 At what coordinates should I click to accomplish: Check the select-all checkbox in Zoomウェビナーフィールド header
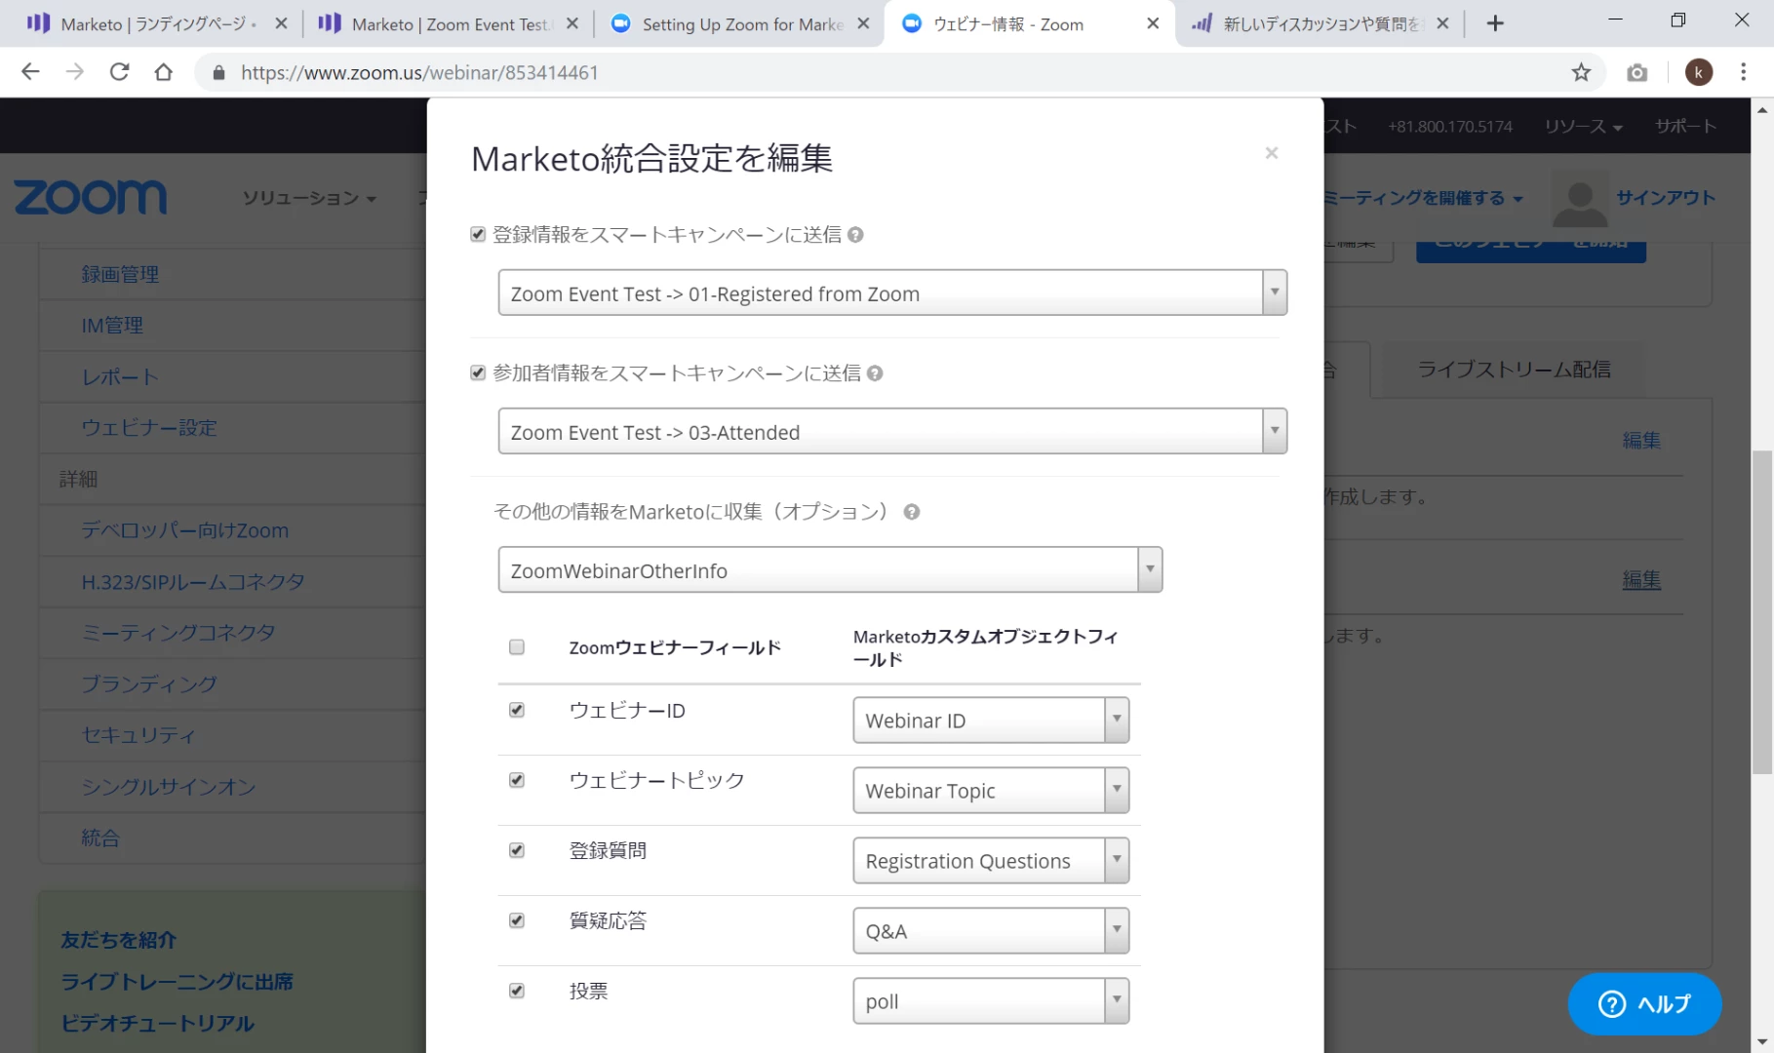pos(517,646)
